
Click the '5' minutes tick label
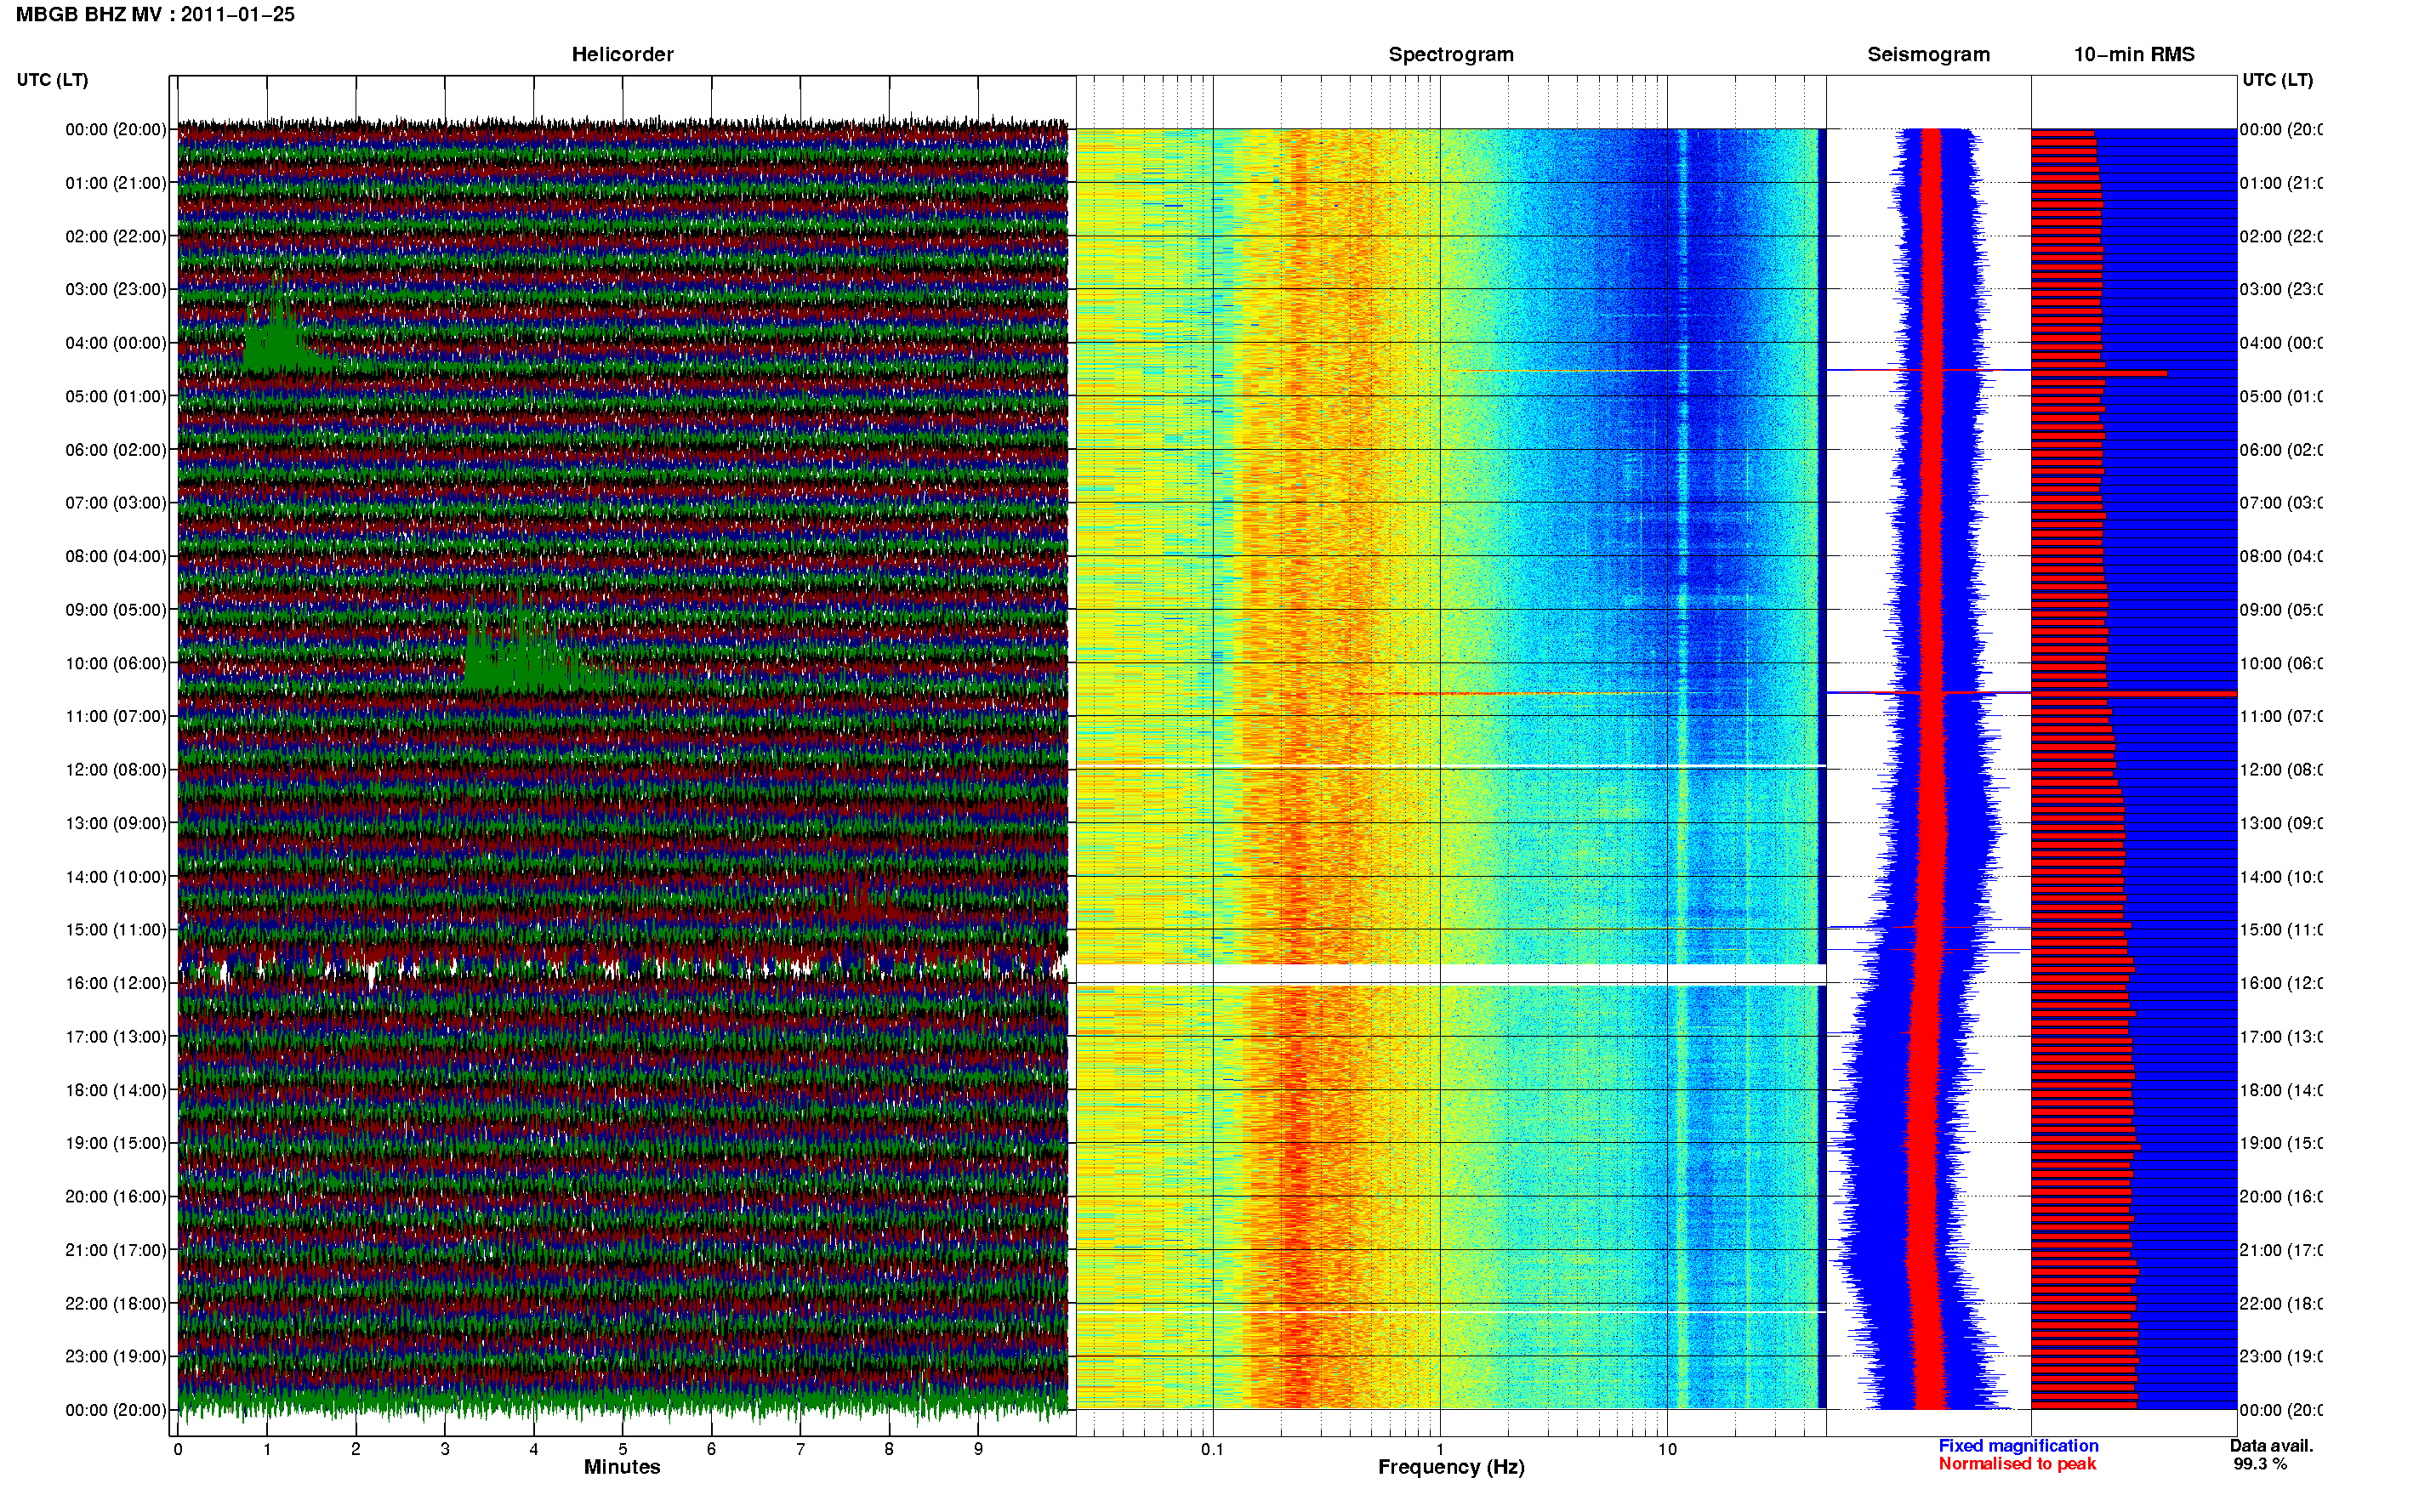pos(622,1449)
